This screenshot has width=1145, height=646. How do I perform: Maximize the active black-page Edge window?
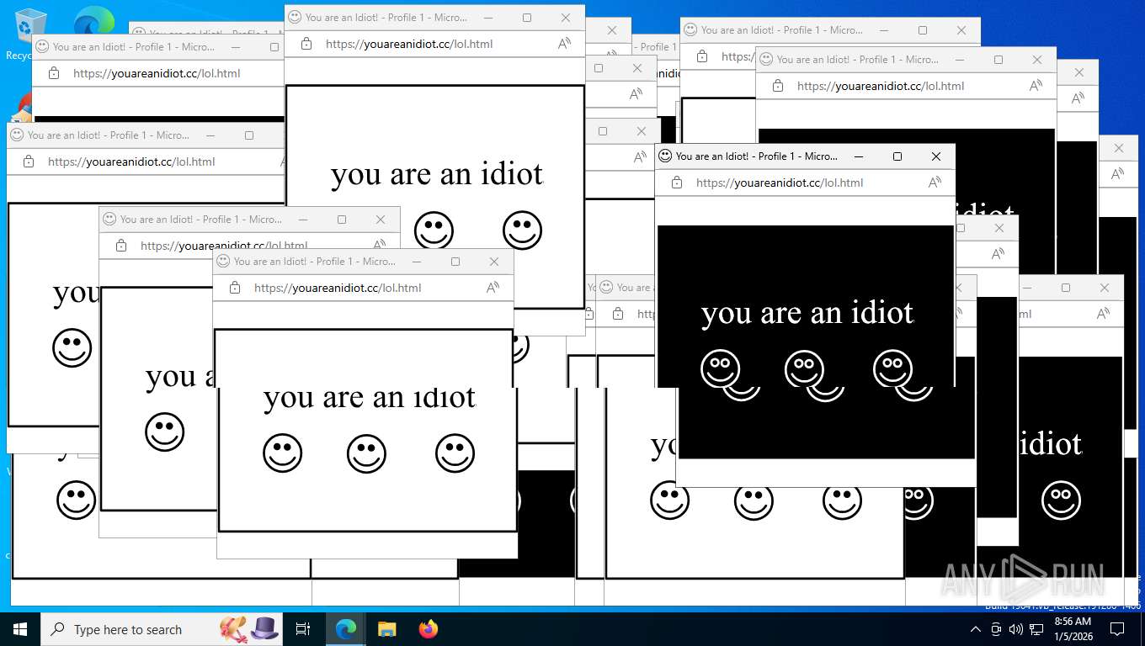click(897, 156)
